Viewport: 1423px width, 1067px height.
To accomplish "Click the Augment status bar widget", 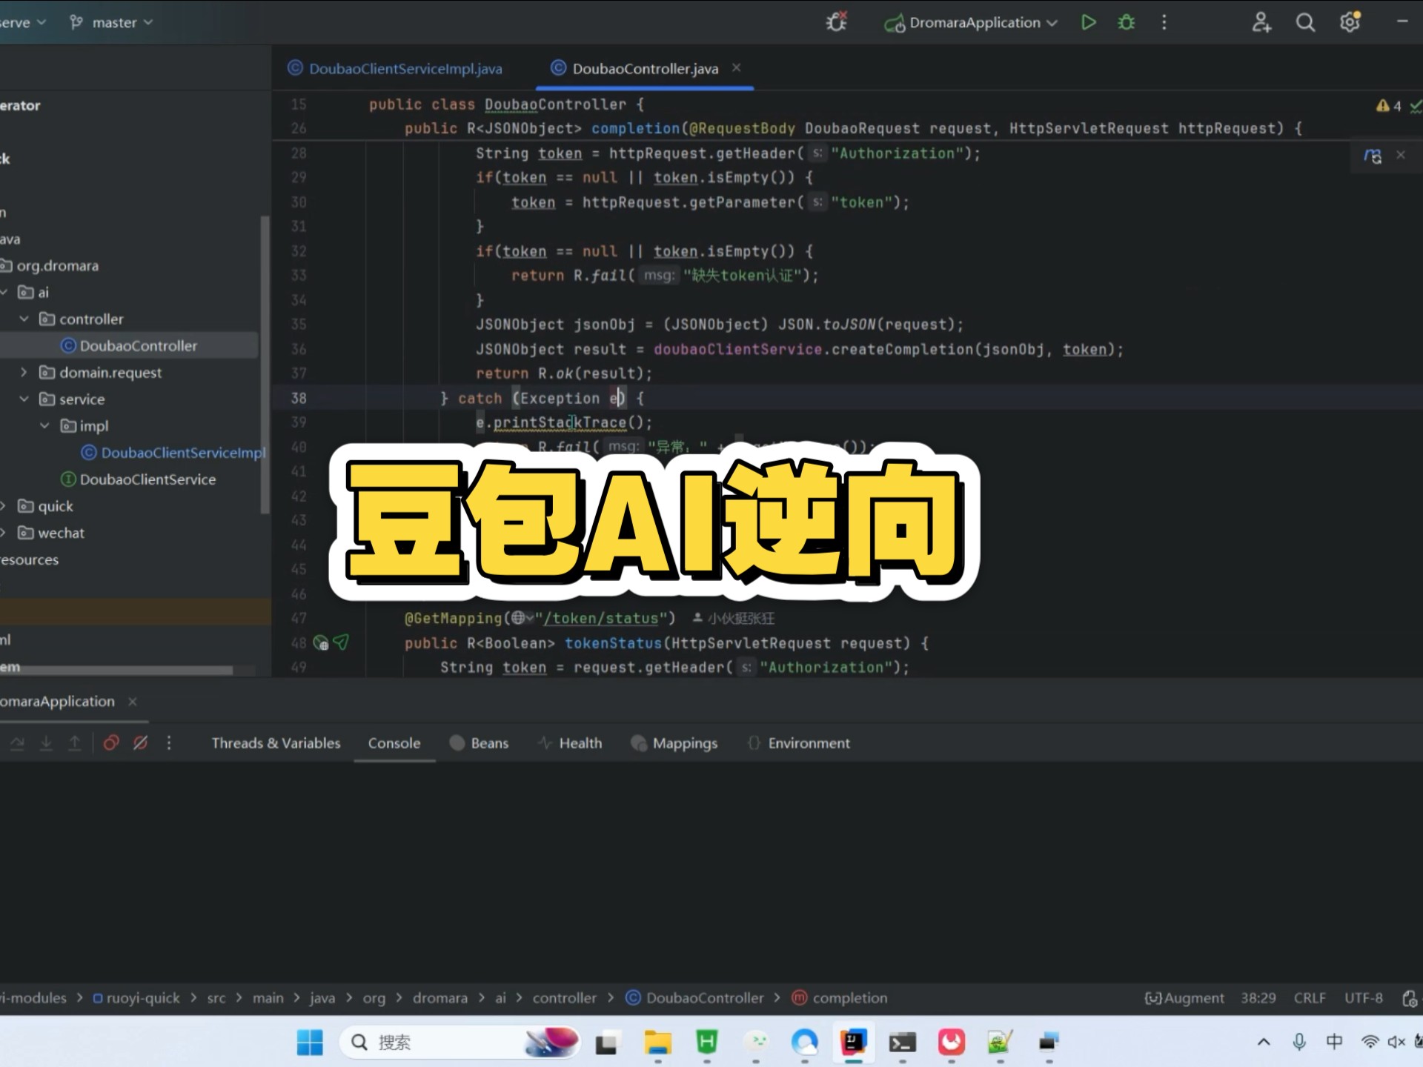I will 1184,998.
